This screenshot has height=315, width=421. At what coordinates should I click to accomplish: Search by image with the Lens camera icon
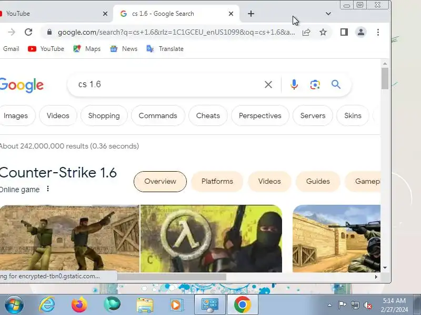[315, 85]
